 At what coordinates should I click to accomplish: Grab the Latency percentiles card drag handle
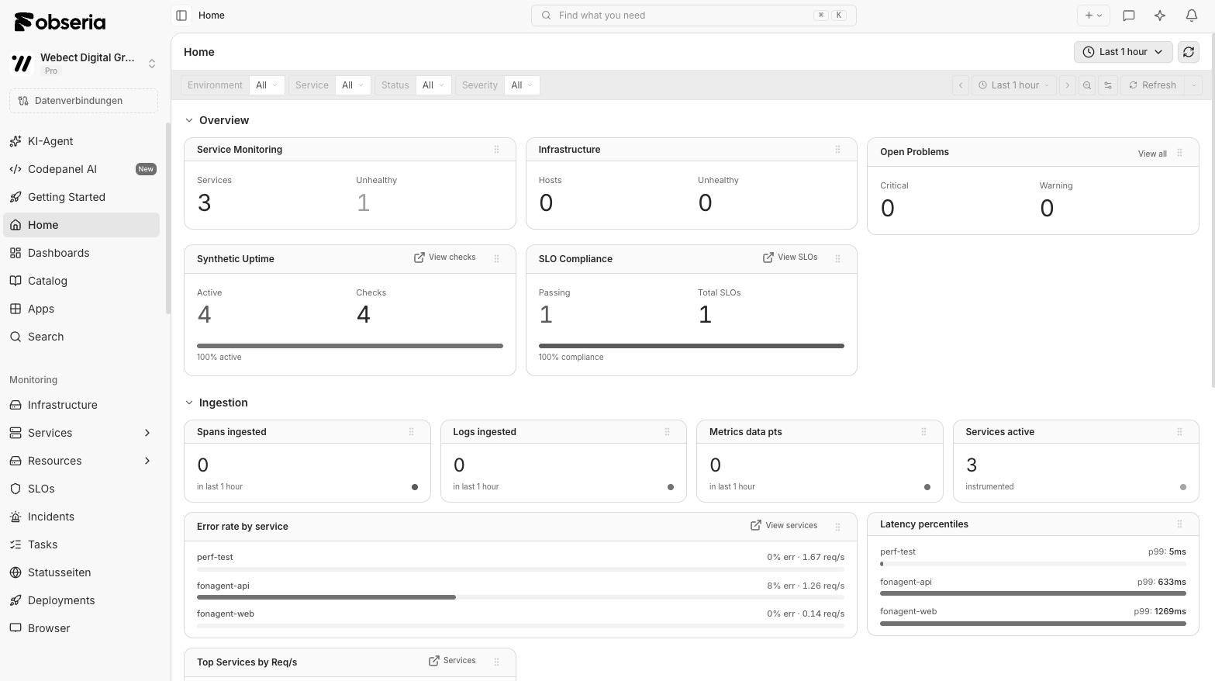coord(1180,524)
